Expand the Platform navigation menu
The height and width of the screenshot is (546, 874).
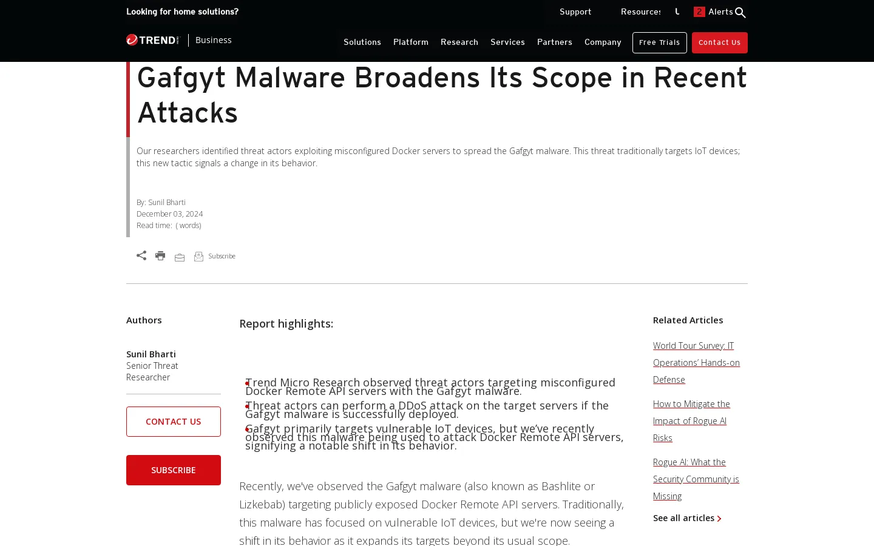coord(411,42)
